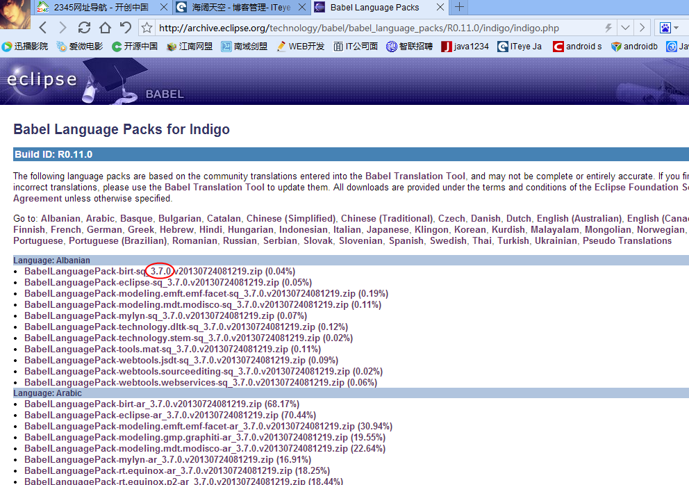
Task: Go to the Japanese language link
Action: point(388,229)
